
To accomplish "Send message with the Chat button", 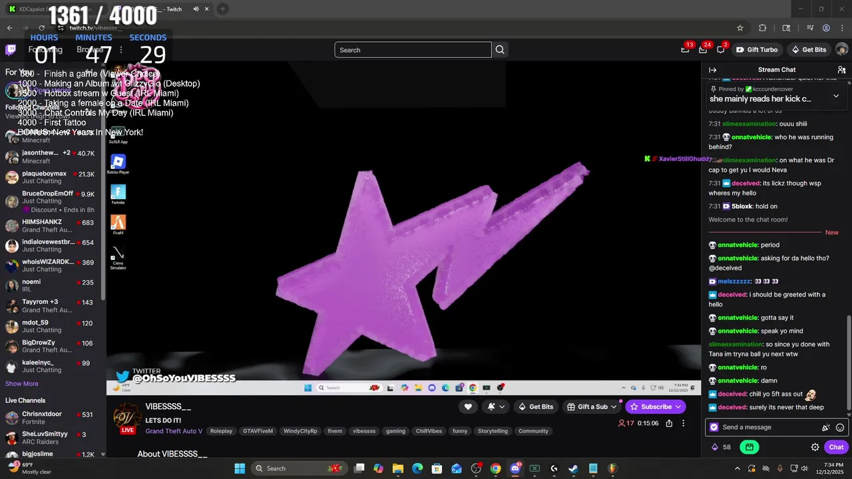I will click(x=836, y=447).
